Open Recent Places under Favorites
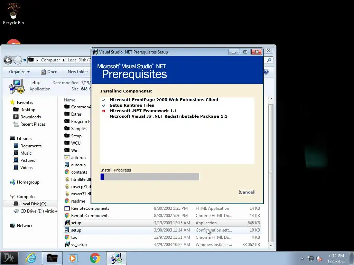The width and height of the screenshot is (354, 265). pyautogui.click(x=33, y=124)
